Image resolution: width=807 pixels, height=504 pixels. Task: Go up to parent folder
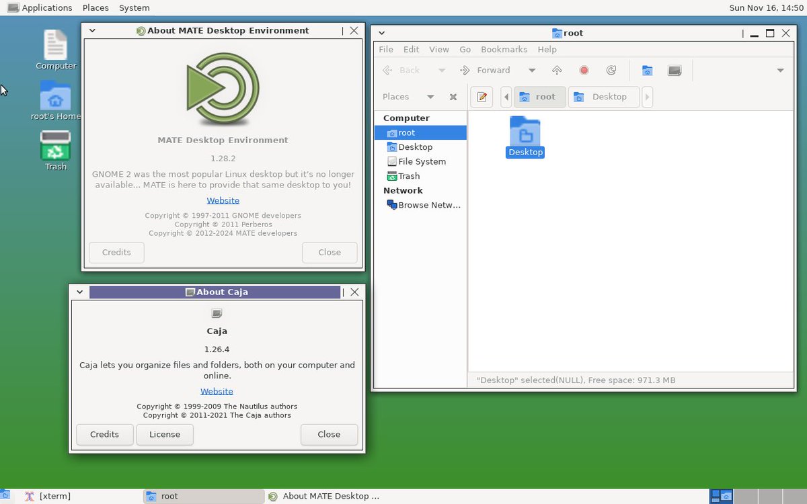coord(557,70)
